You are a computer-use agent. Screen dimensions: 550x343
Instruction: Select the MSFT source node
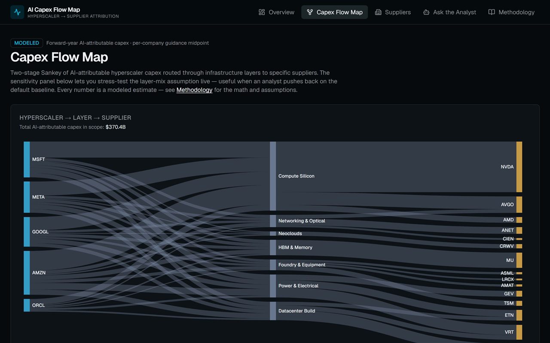pos(27,159)
